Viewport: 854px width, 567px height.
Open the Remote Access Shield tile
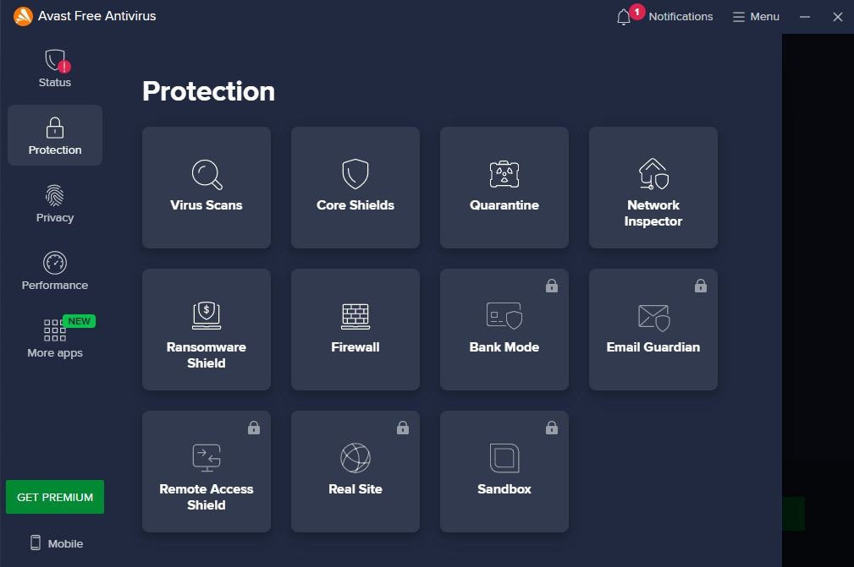coord(207,472)
